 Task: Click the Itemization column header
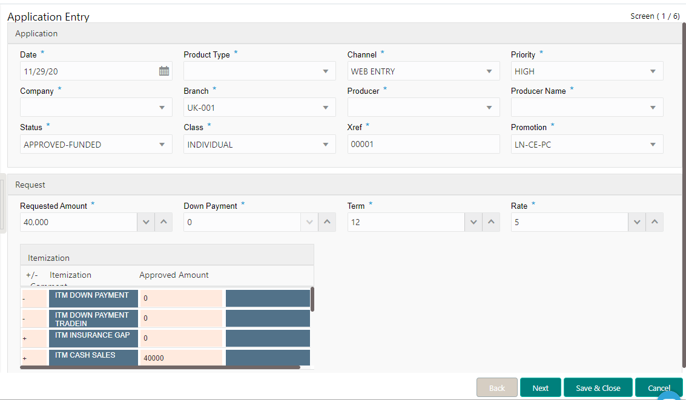[x=70, y=275]
